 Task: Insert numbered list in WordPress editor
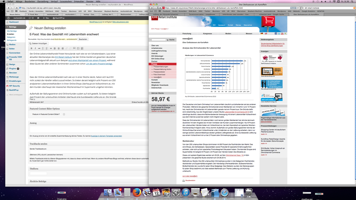pyautogui.click(x=47, y=48)
